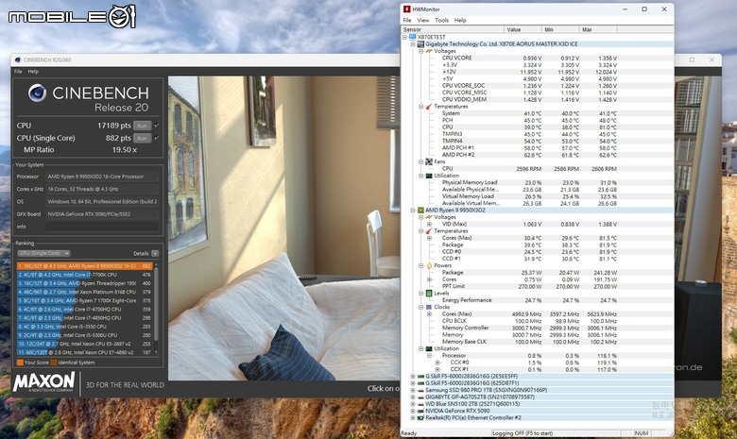Toggle the CPU (Single Core) test checkbox
This screenshot has height=439, width=737.
[157, 138]
